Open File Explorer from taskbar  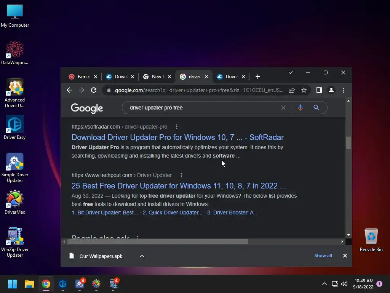click(x=29, y=284)
